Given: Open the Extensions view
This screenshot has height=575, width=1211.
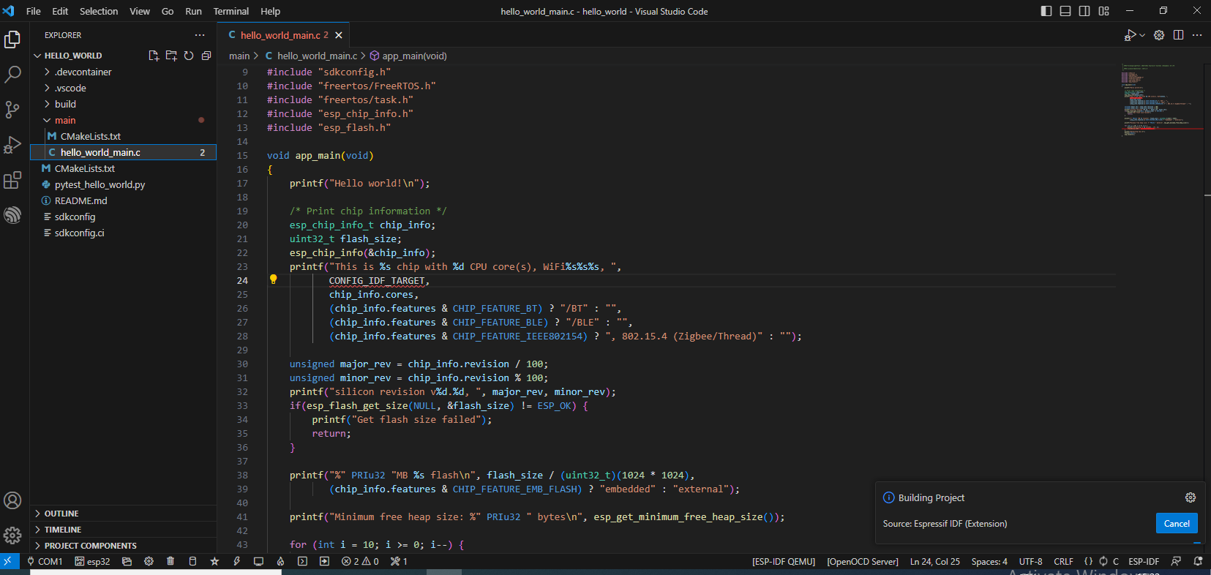Looking at the screenshot, I should click(x=12, y=180).
